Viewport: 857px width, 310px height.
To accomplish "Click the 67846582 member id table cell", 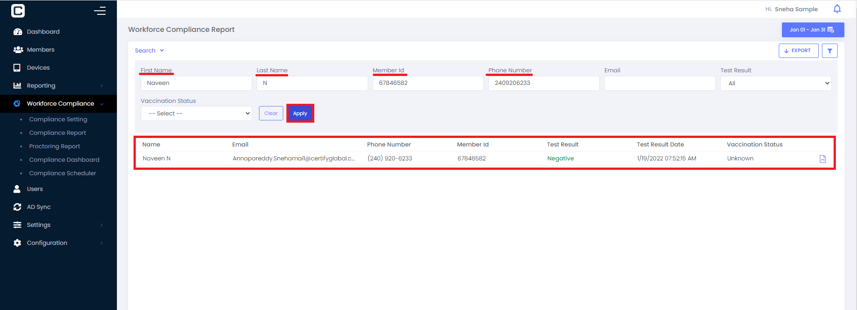I will pos(472,159).
